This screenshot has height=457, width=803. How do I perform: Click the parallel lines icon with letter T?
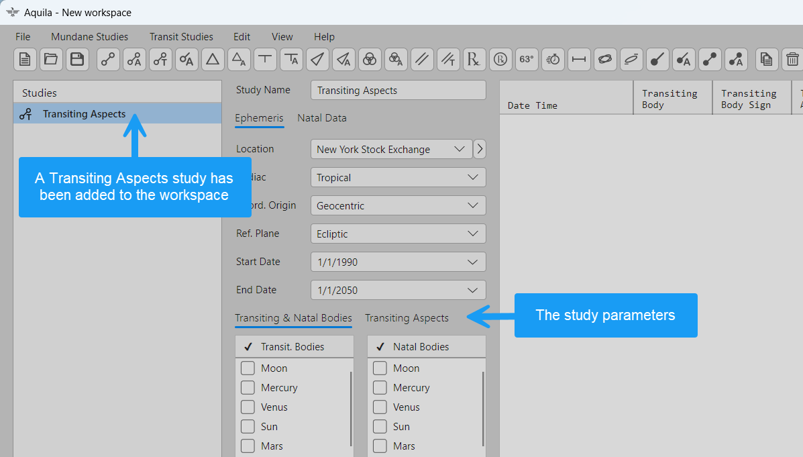pos(448,60)
